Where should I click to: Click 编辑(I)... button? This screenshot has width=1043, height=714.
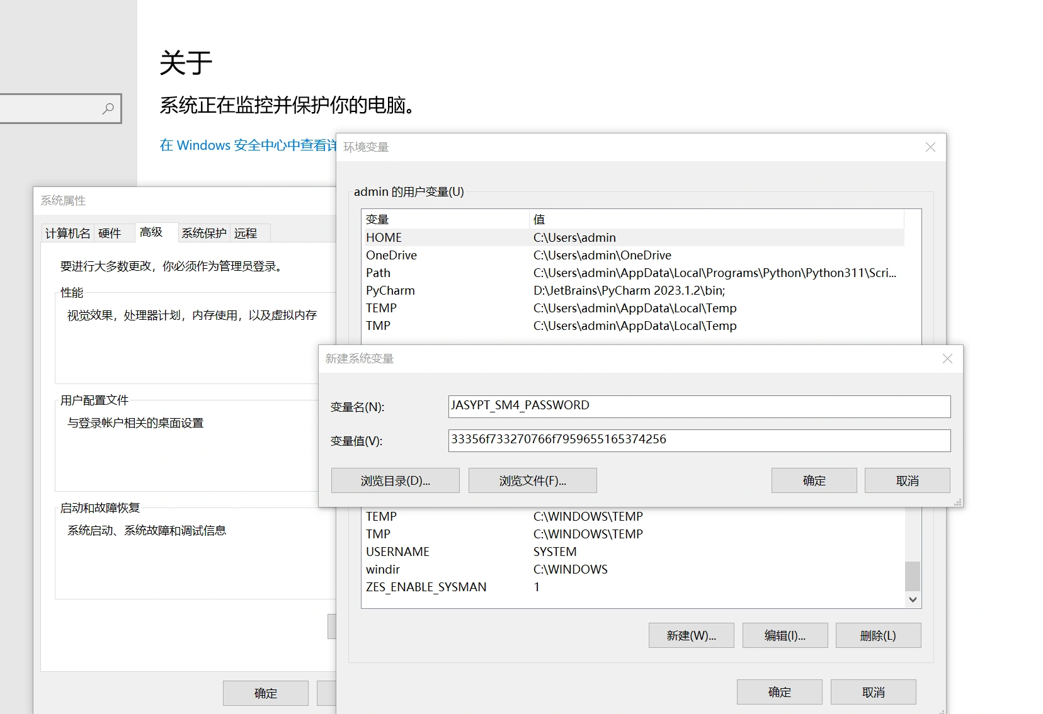tap(784, 635)
